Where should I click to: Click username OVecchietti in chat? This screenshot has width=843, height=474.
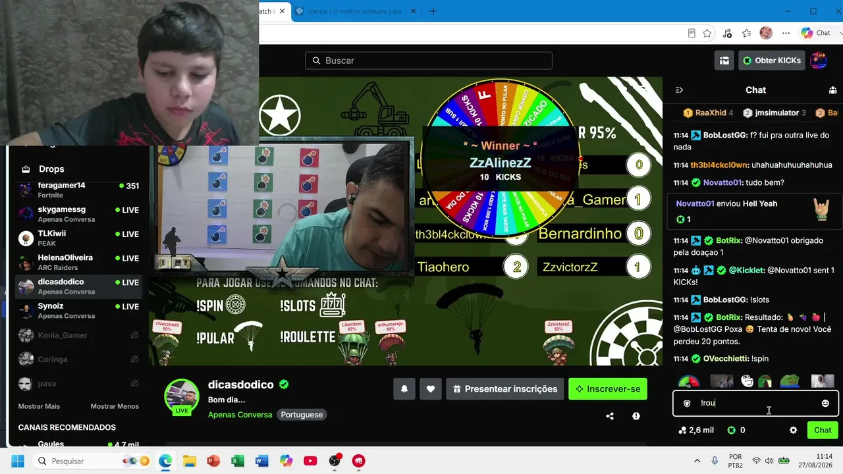point(725,359)
